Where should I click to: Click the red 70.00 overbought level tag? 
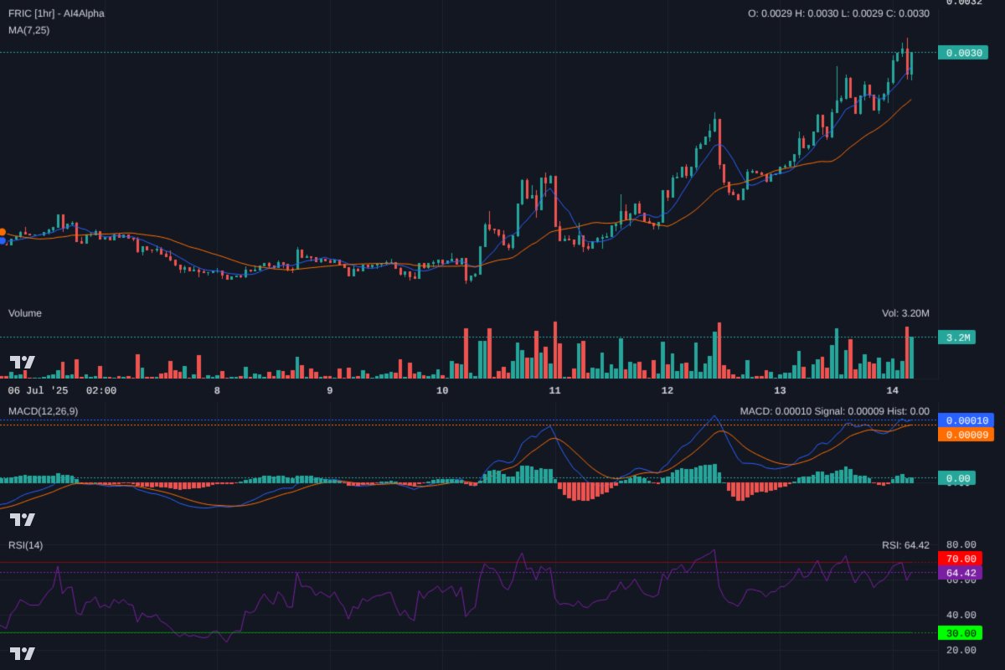point(961,559)
